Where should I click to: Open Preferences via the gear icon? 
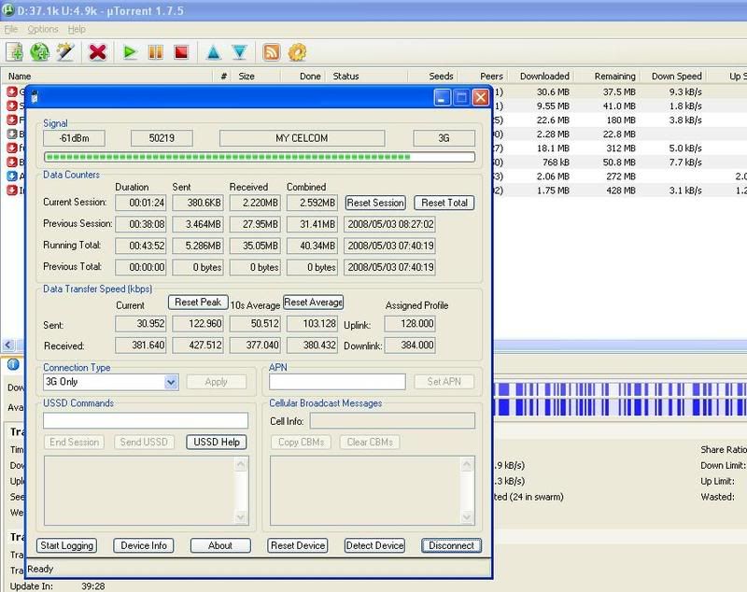pyautogui.click(x=297, y=52)
